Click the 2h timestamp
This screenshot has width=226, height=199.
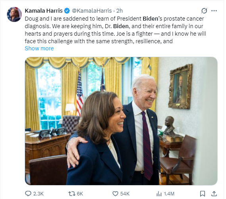pos(120,11)
